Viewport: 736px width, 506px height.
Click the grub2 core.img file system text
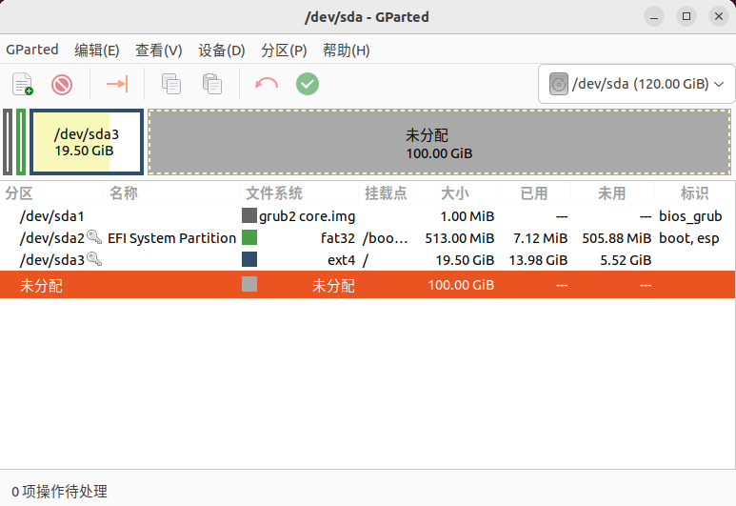pos(307,216)
